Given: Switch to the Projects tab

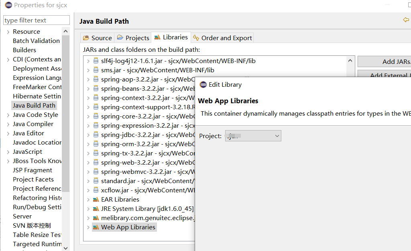Looking at the screenshot, I should pos(133,38).
